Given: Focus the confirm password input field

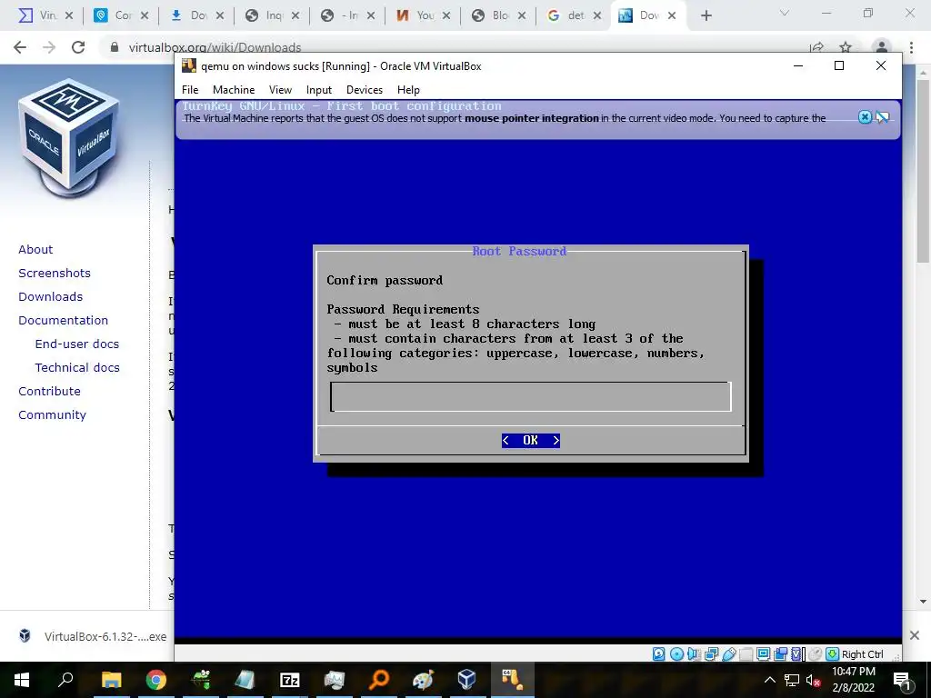Looking at the screenshot, I should point(531,396).
